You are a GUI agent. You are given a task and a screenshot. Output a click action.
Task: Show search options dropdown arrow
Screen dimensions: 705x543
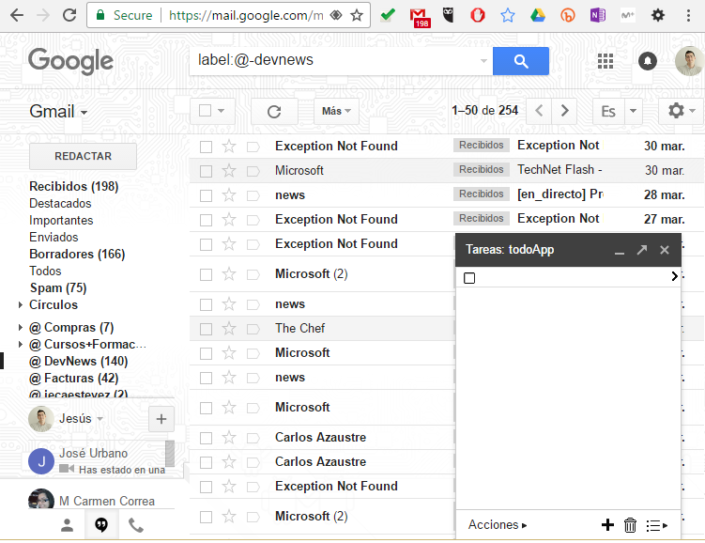pos(483,61)
